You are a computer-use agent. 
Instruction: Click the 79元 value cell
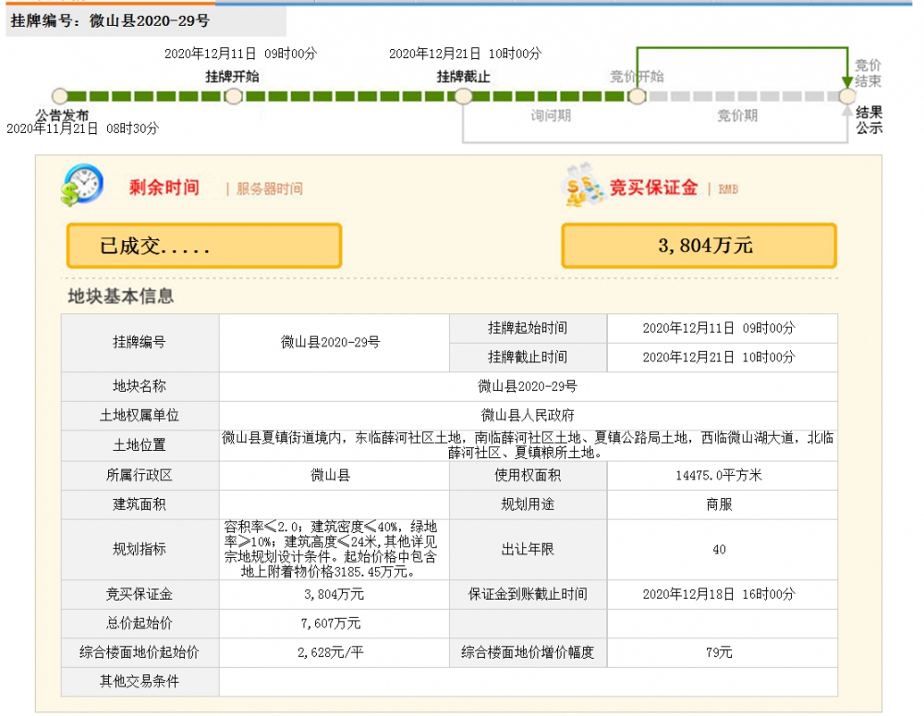tap(723, 652)
